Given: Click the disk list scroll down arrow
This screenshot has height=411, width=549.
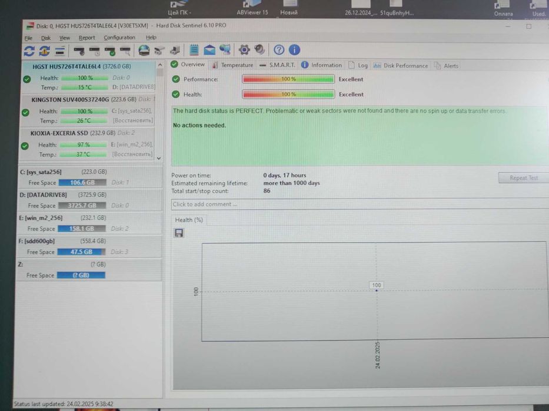Looking at the screenshot, I should [x=159, y=158].
